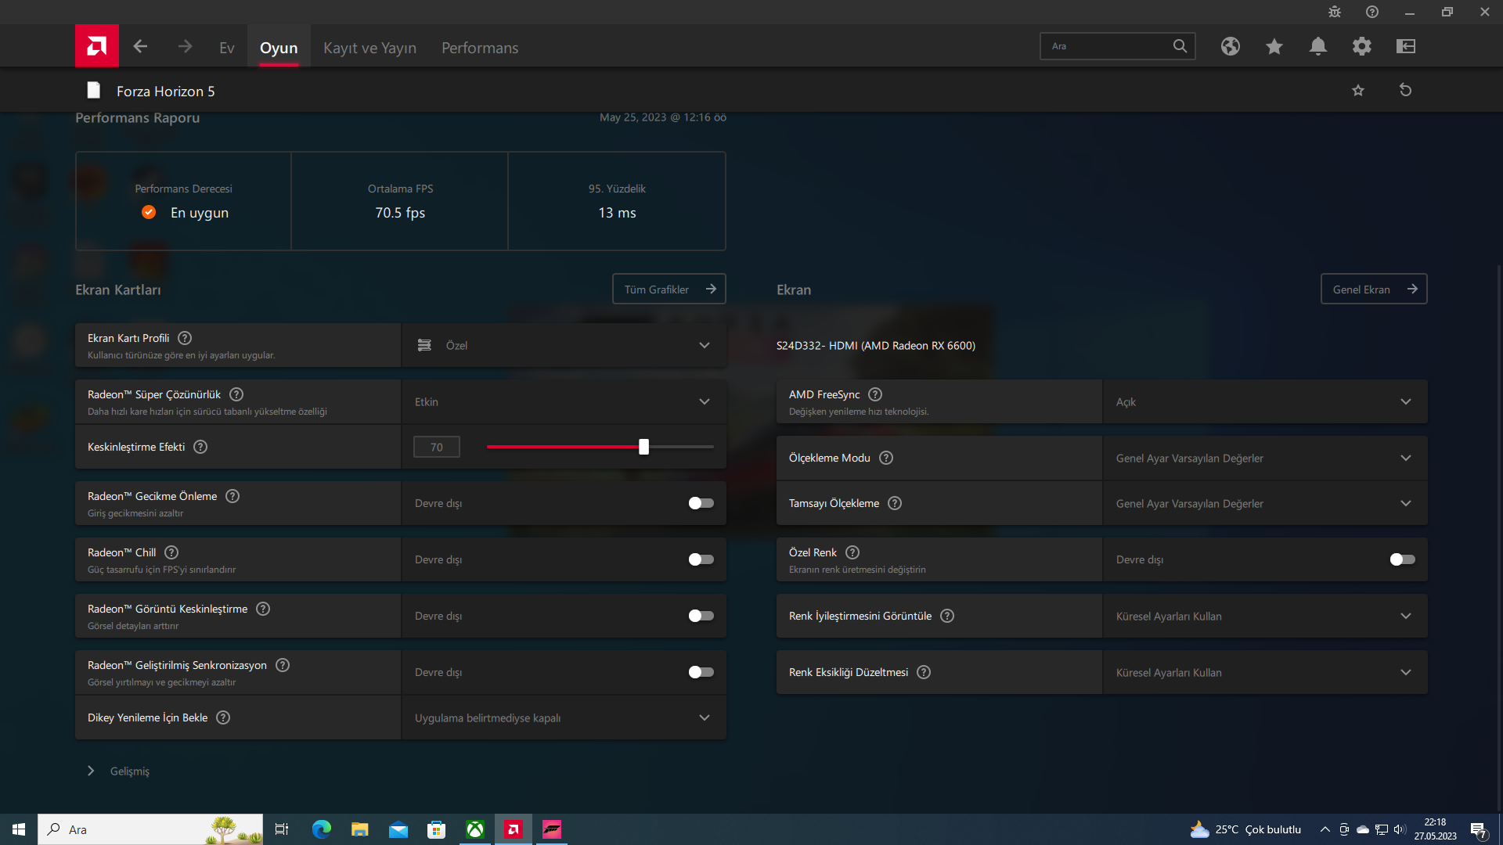The width and height of the screenshot is (1503, 845).
Task: Turn on the Özel Renk switch
Action: coord(1402,559)
